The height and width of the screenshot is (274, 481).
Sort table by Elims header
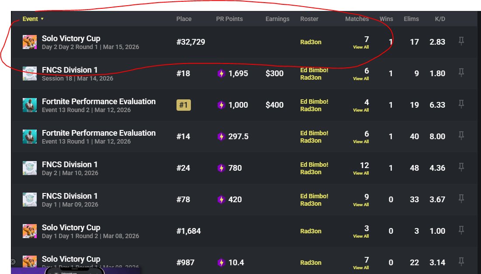411,19
